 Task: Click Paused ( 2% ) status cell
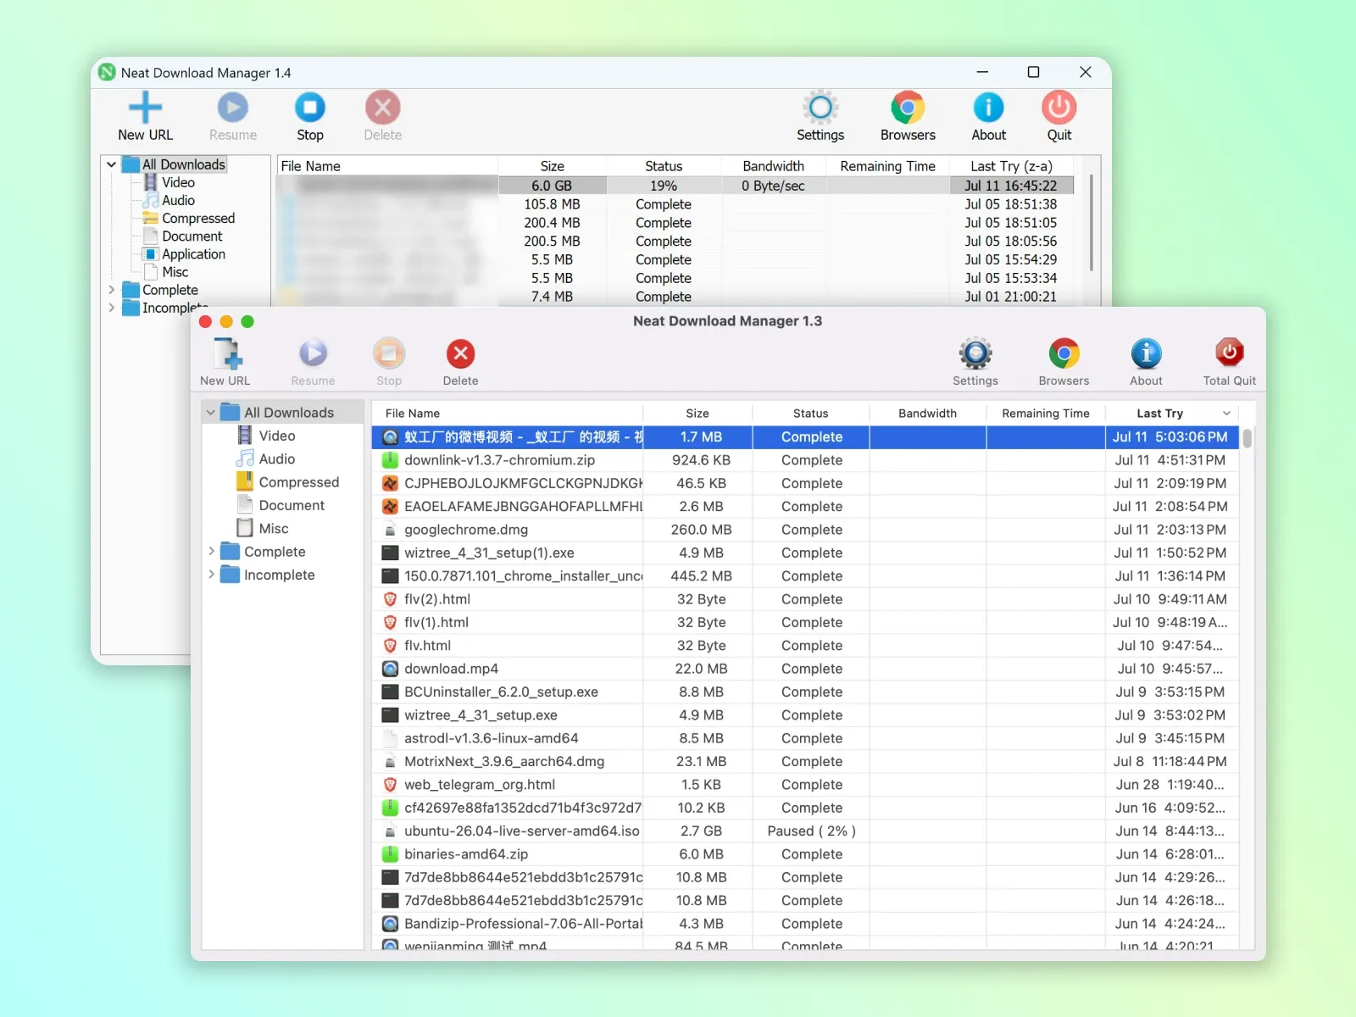tap(811, 831)
